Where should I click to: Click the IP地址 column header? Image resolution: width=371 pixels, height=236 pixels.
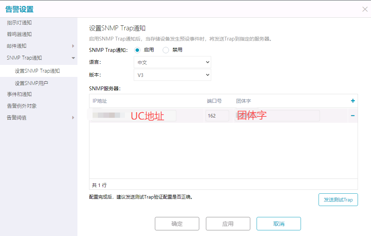(x=100, y=101)
